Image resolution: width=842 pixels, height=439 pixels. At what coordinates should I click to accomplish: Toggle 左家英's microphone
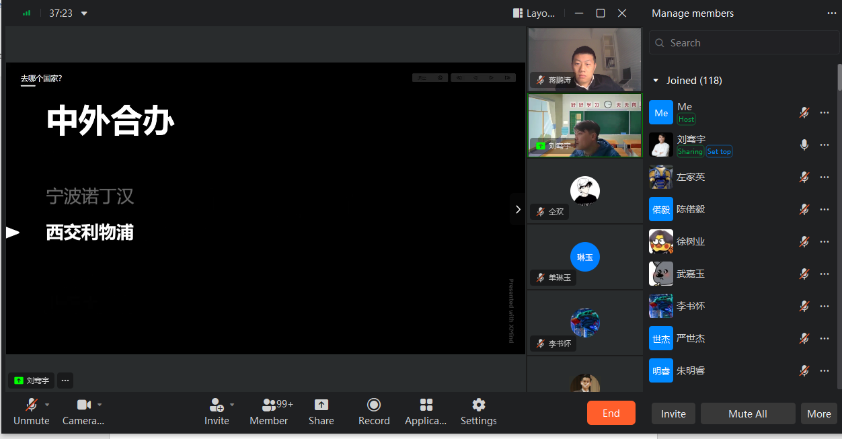coord(804,177)
